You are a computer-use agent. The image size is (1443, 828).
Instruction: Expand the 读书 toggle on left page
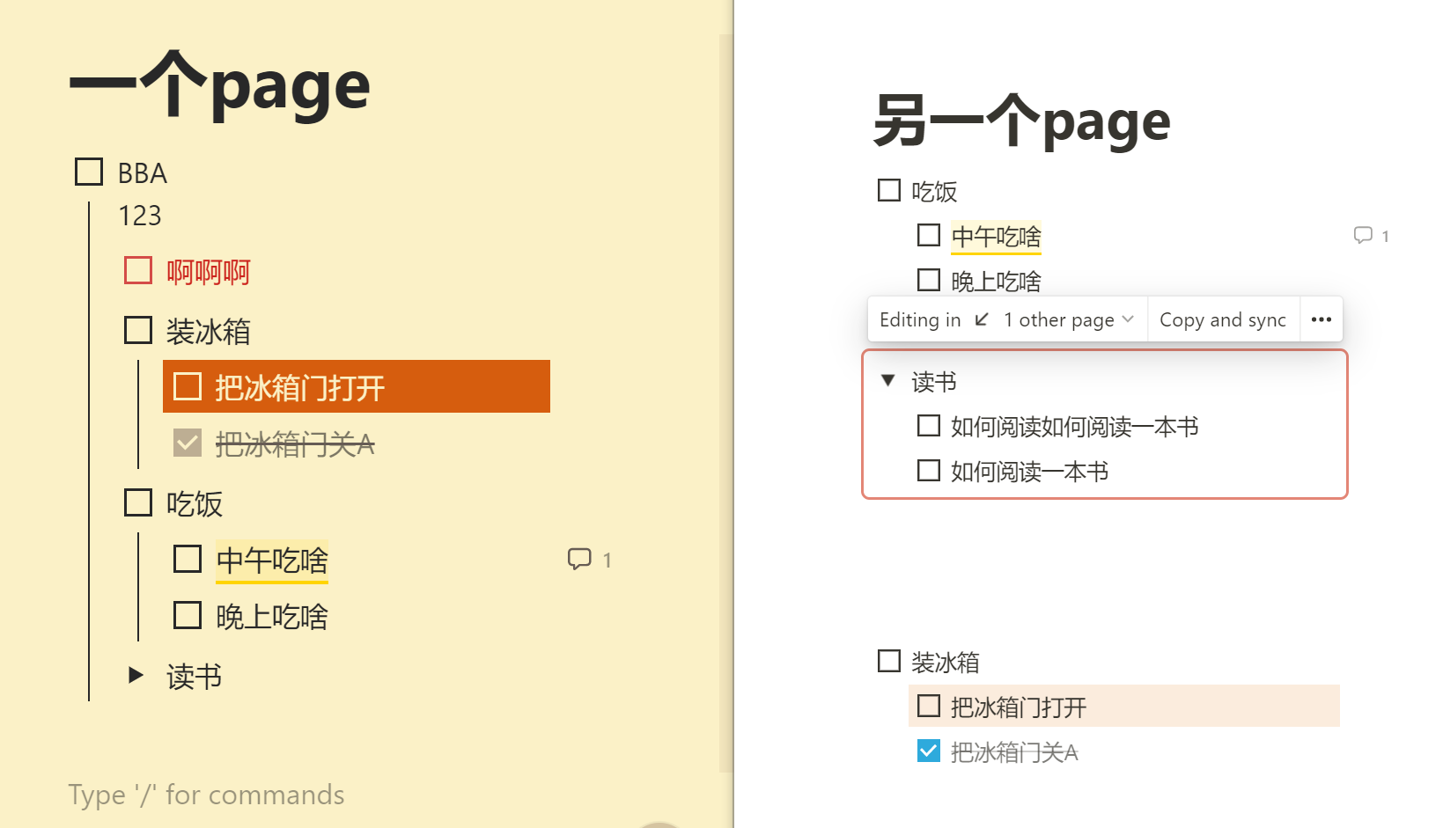[x=136, y=675]
